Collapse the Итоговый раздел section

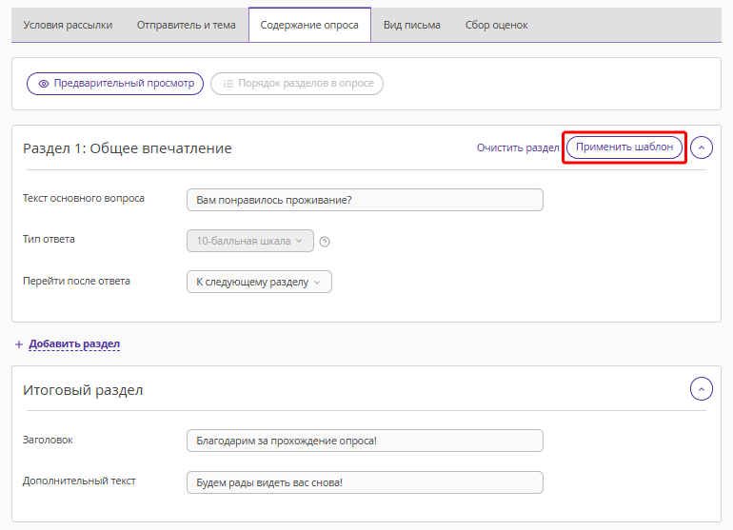tap(702, 388)
